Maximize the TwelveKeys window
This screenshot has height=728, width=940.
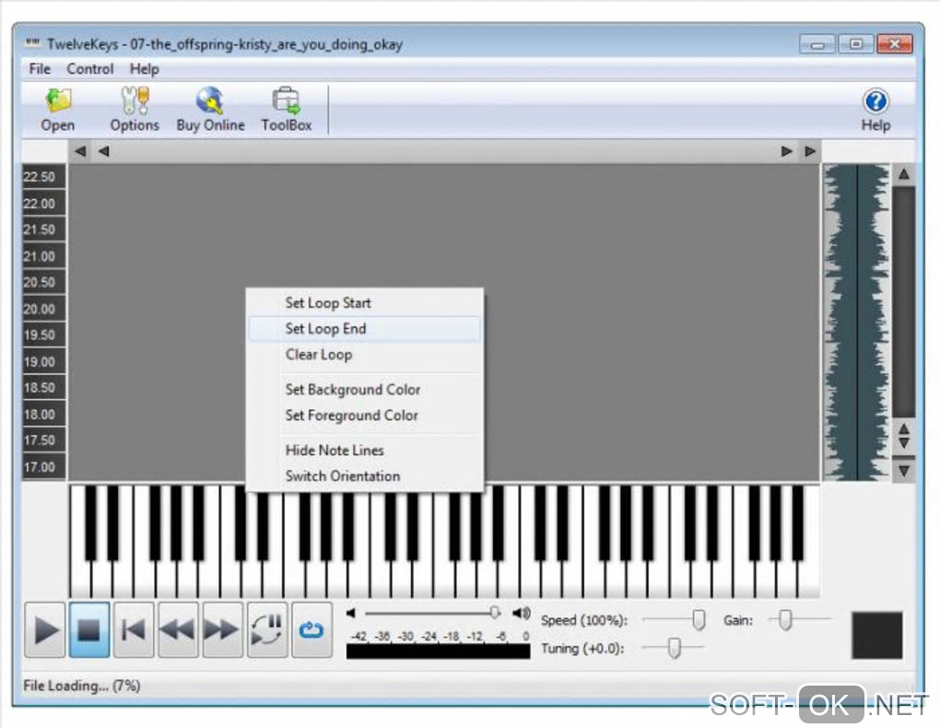(856, 44)
